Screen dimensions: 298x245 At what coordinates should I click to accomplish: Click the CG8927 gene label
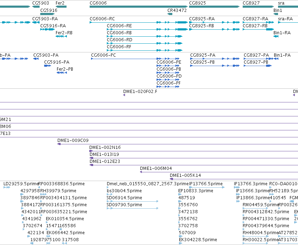coord(251,3)
